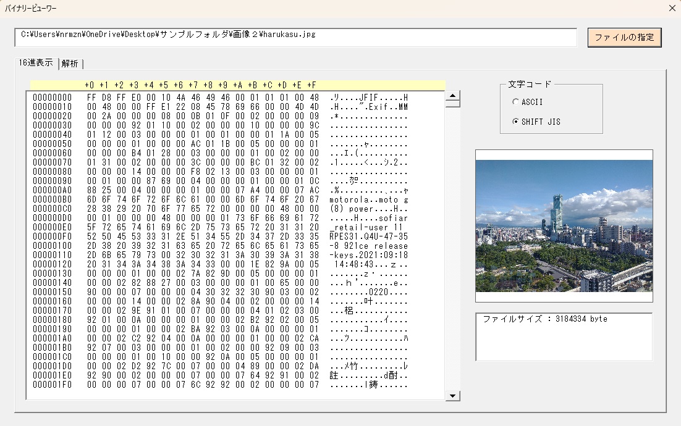
Task: Click the decoded text '_retail-user 11'
Action: click(x=366, y=227)
